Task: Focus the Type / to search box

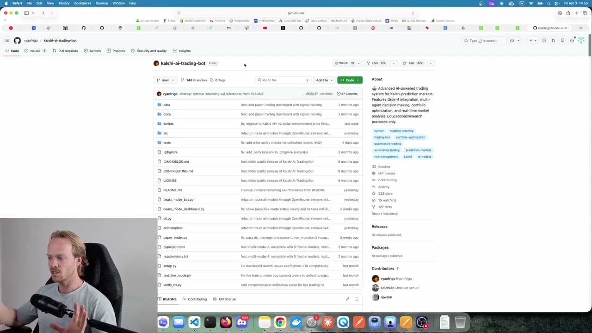Action: tap(484, 41)
